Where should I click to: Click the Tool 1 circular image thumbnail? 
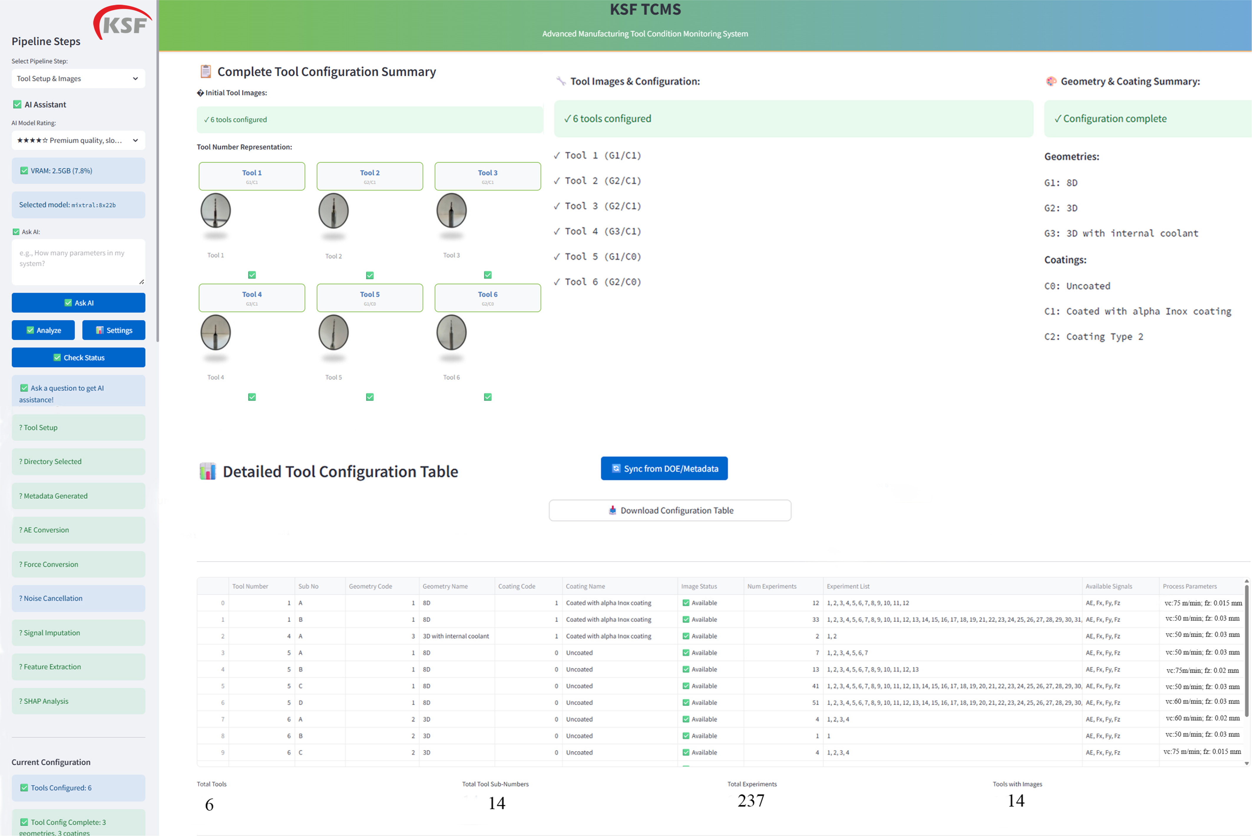(x=216, y=210)
